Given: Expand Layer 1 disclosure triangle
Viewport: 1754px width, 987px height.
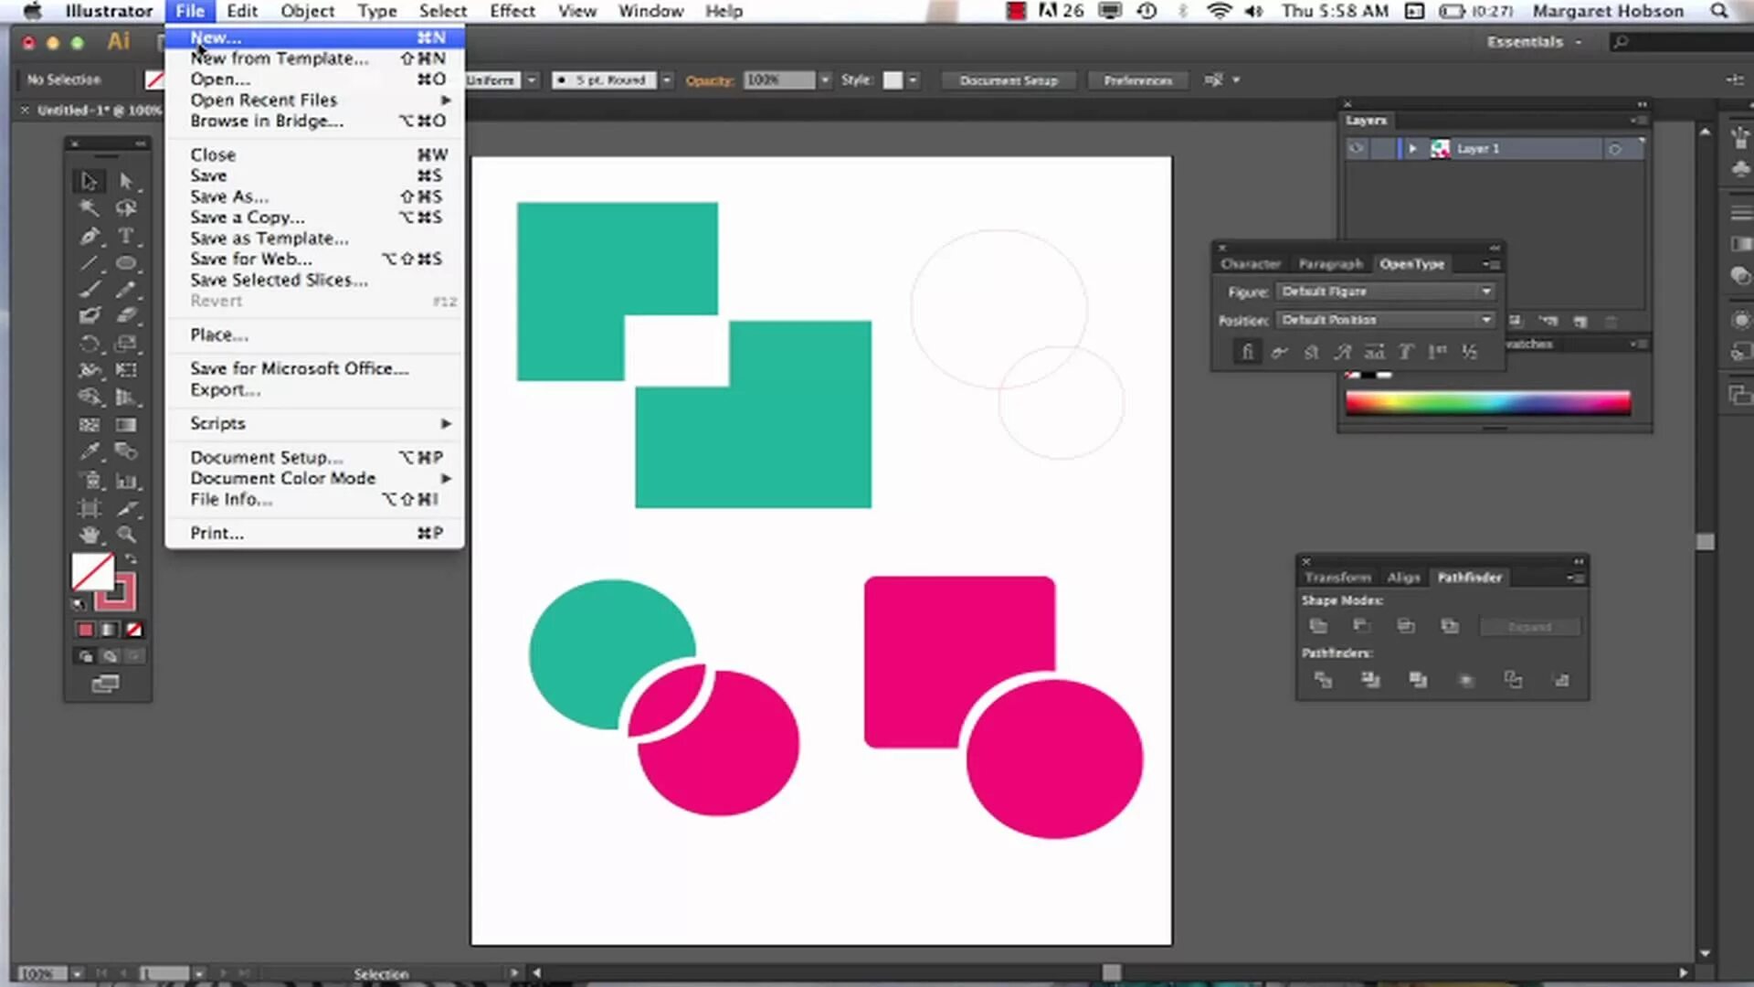Looking at the screenshot, I should (1412, 148).
